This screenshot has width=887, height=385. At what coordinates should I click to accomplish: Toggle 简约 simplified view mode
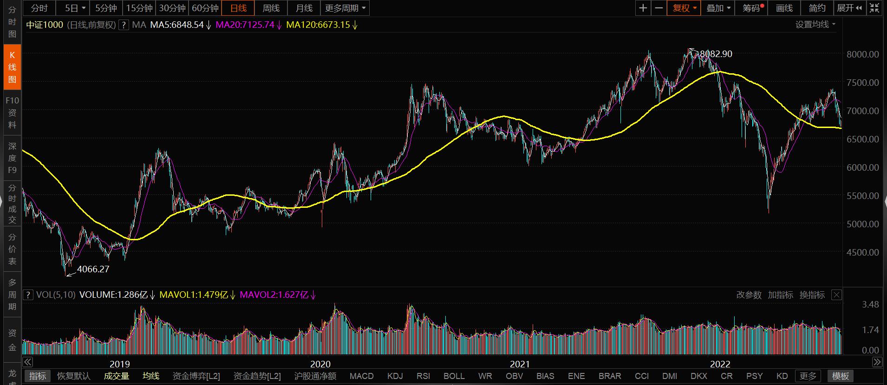[817, 8]
